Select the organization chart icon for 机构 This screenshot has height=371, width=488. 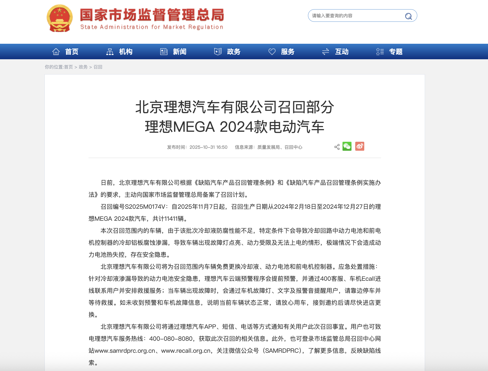[110, 51]
